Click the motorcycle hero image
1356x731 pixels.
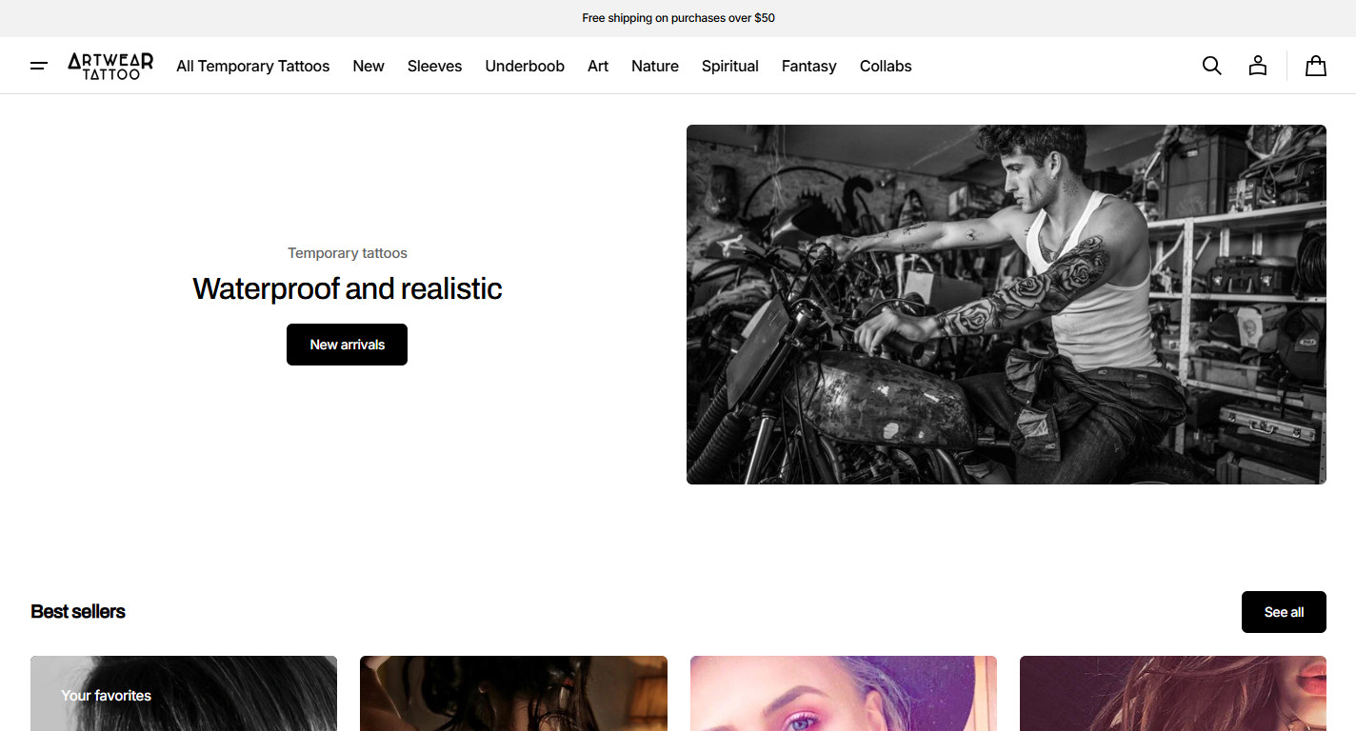[x=1006, y=305]
